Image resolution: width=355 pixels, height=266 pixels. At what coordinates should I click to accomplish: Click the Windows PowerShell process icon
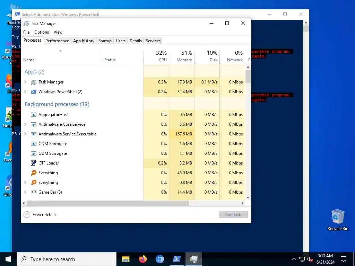(34, 92)
